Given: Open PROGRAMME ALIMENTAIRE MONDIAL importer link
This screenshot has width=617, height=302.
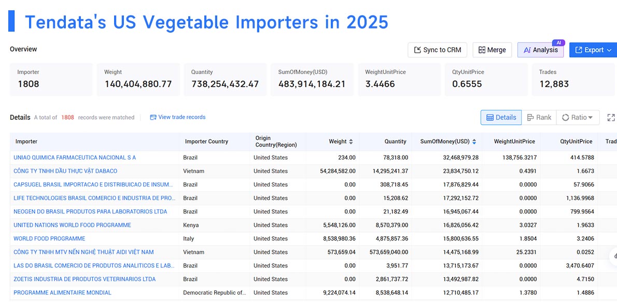Looking at the screenshot, I should tap(62, 293).
